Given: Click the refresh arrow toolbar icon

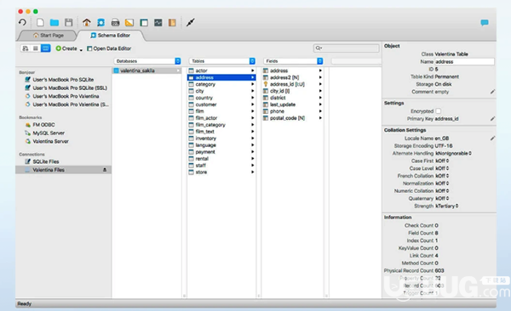Looking at the screenshot, I should (22, 22).
